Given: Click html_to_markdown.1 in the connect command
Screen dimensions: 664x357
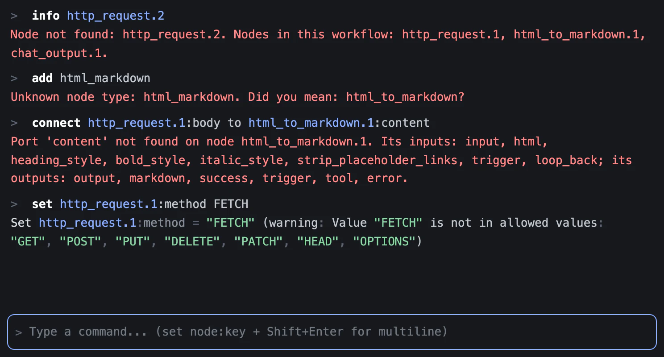Looking at the screenshot, I should click(x=311, y=123).
